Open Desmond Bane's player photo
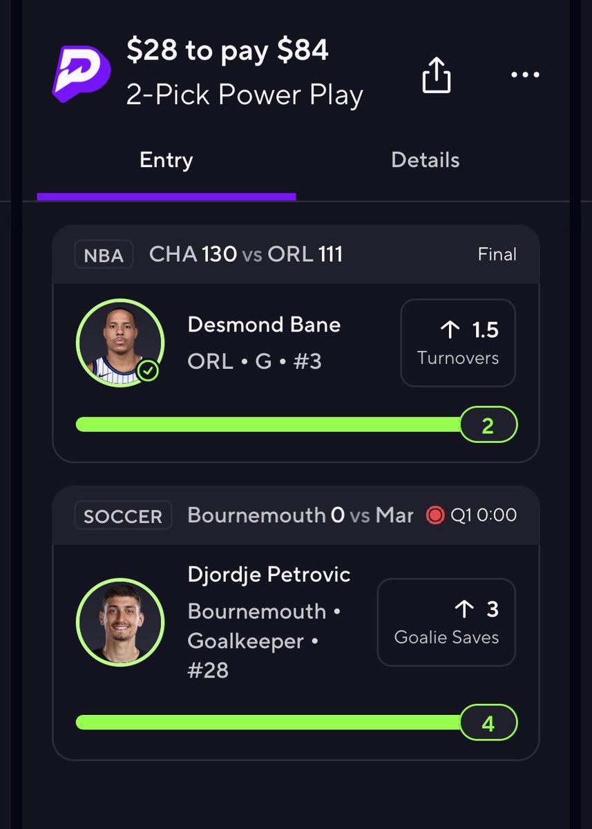592x829 pixels. pos(120,343)
